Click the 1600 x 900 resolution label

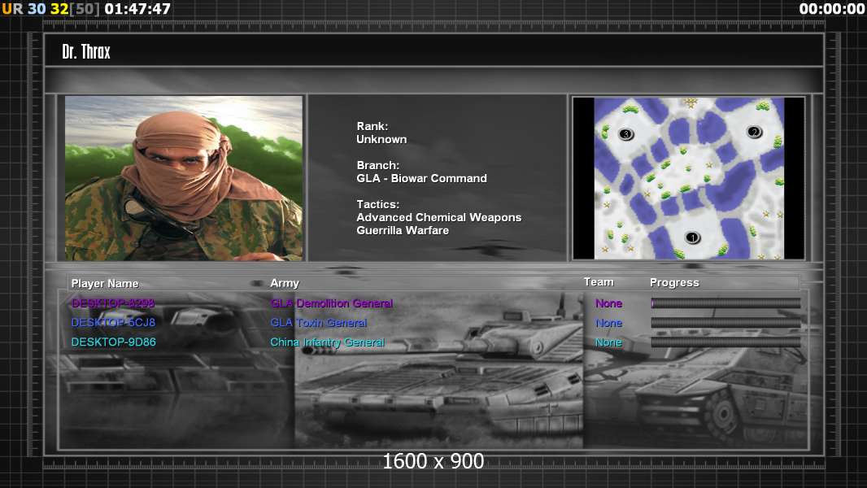pyautogui.click(x=433, y=461)
